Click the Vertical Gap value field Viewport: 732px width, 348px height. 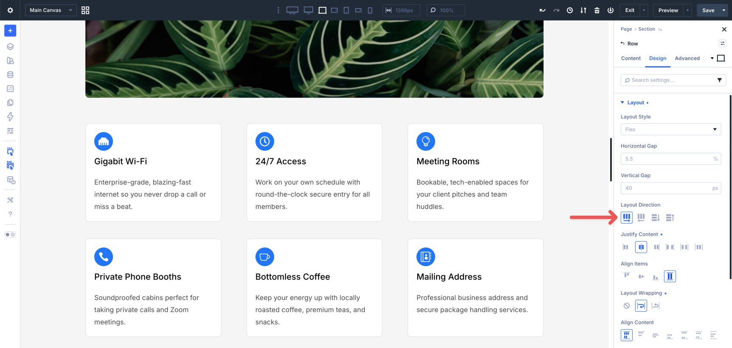click(671, 188)
